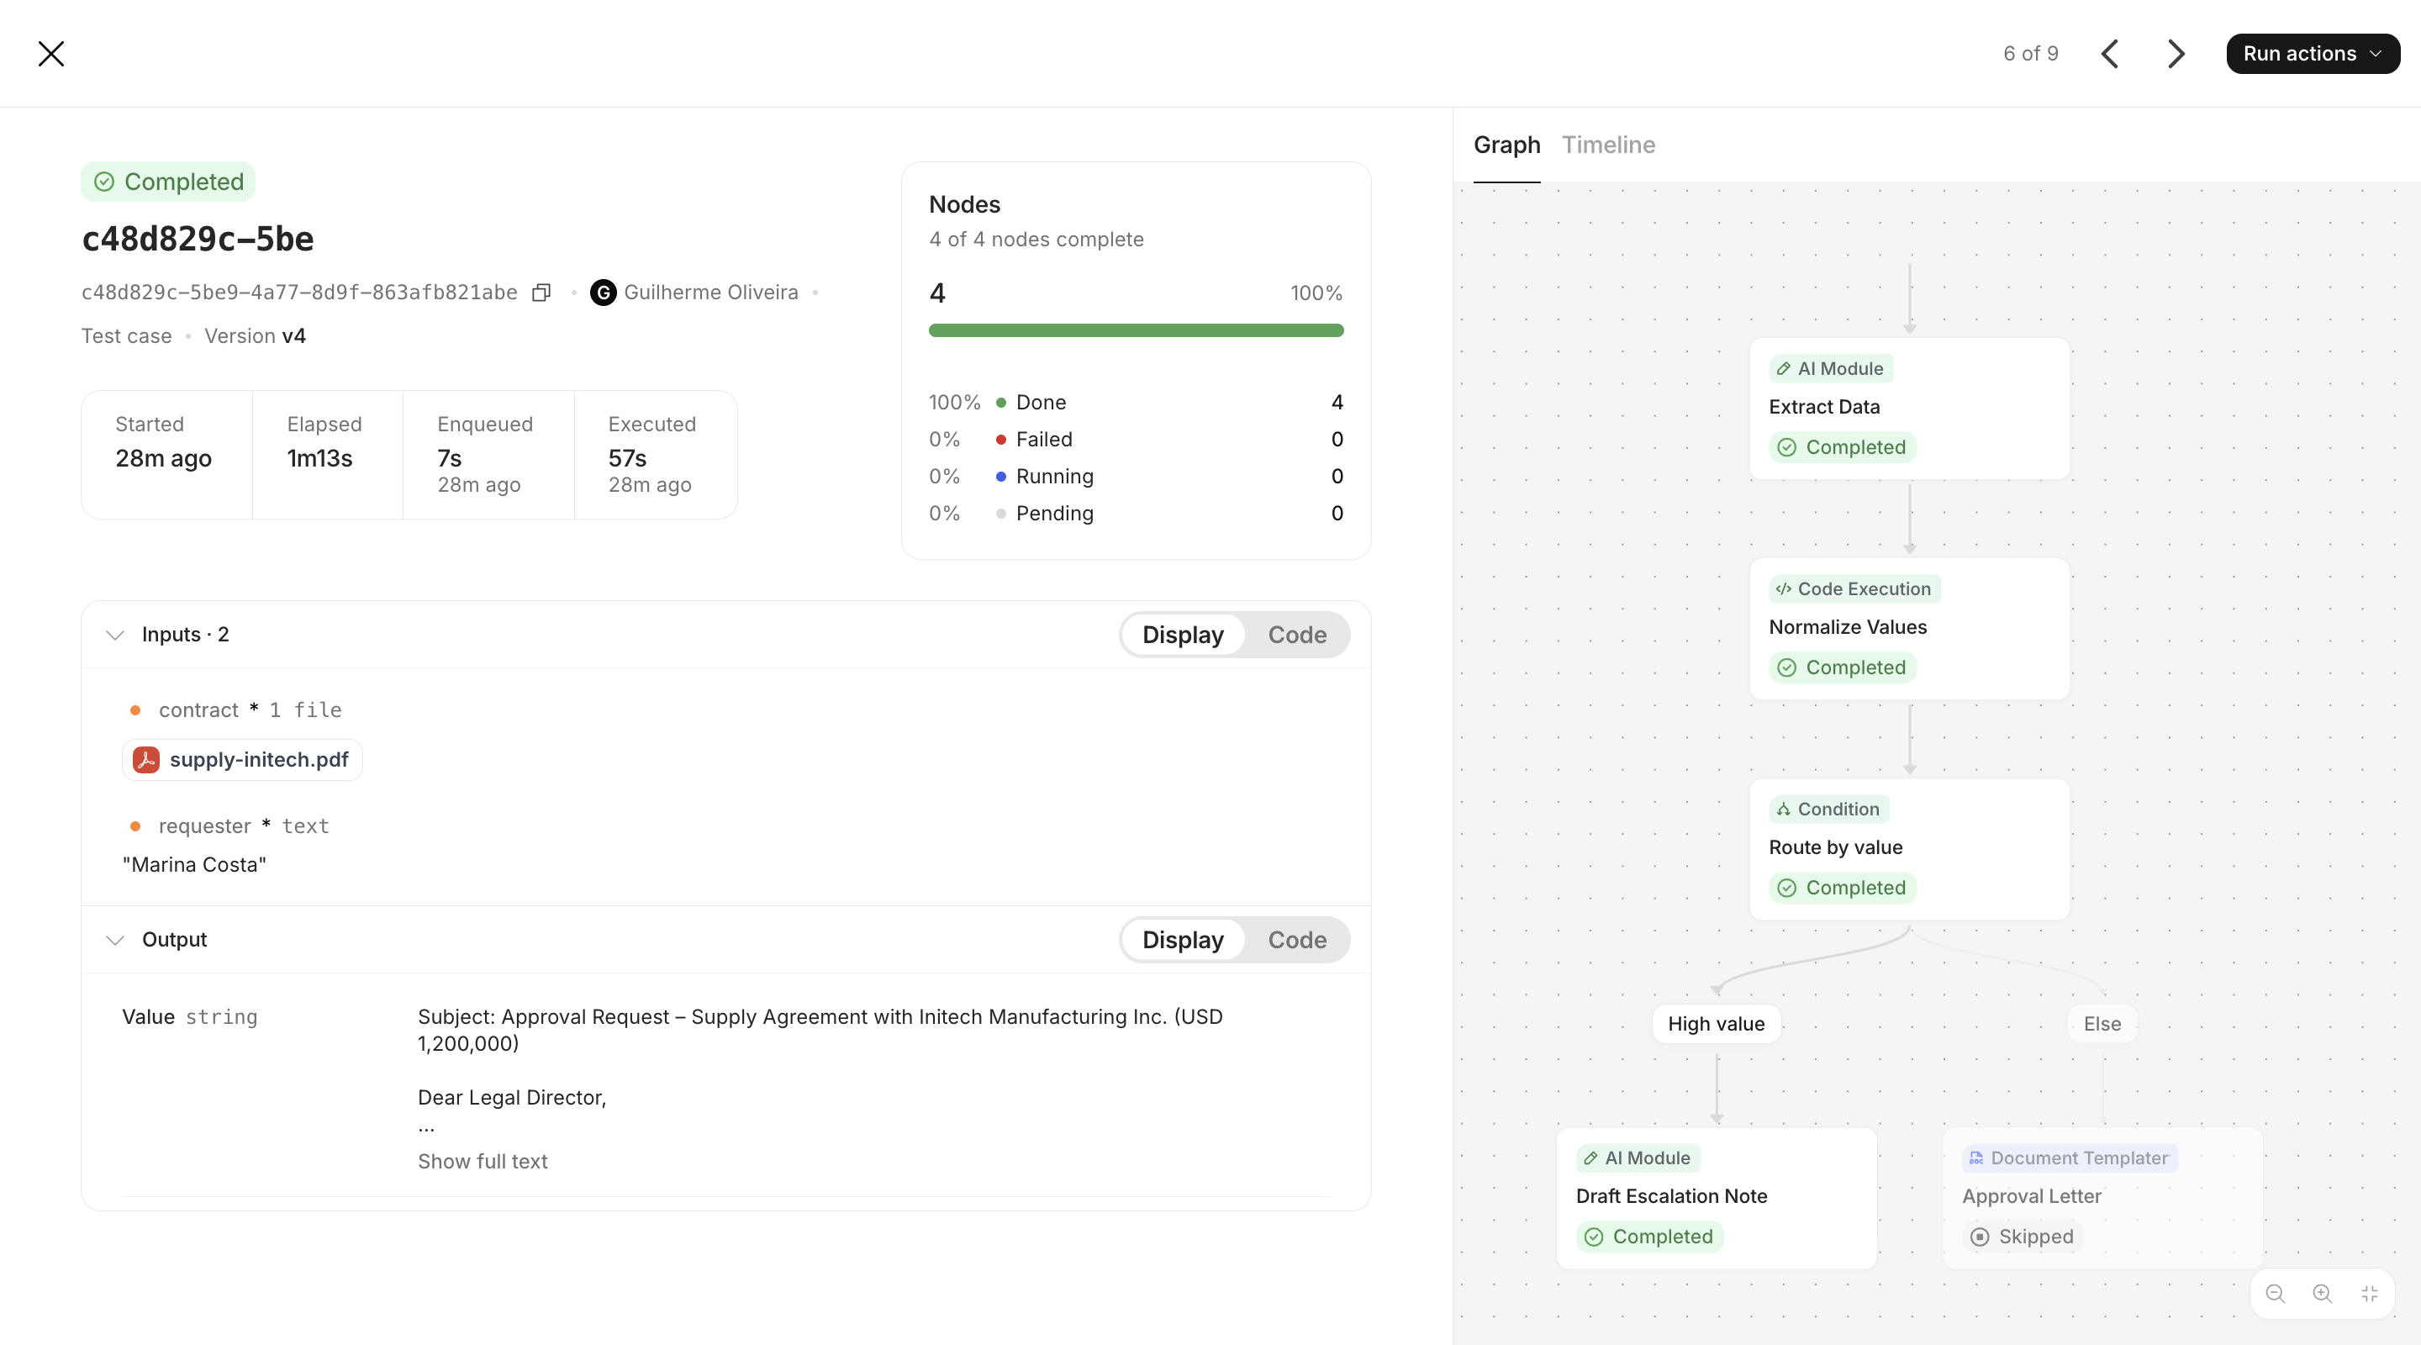Click the Completed status badge at top

tap(168, 182)
